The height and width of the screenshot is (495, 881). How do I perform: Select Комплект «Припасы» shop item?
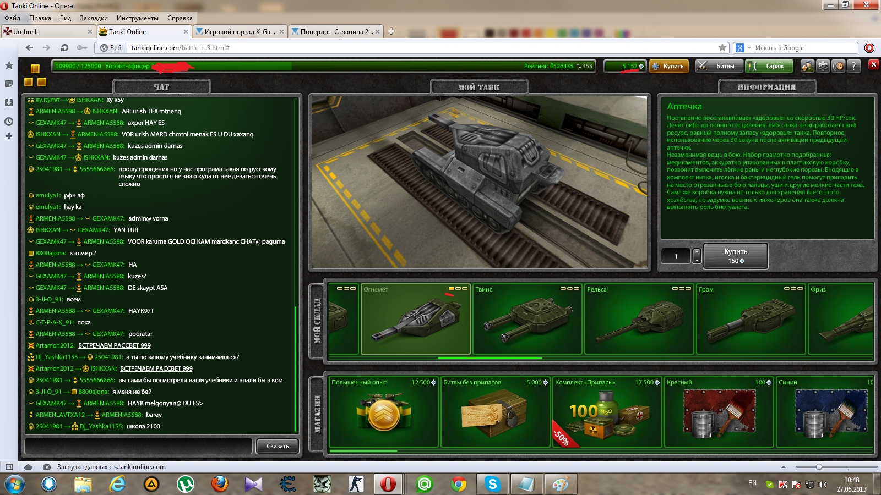pyautogui.click(x=607, y=412)
